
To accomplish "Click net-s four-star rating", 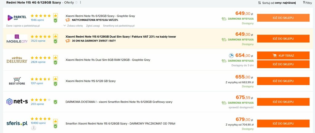I will pos(41,100).
